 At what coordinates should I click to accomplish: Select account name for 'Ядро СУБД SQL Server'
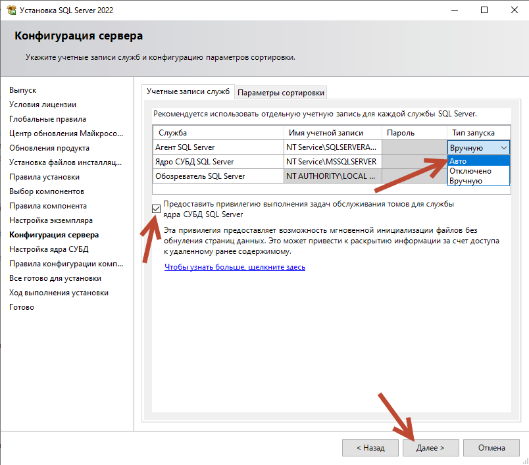pyautogui.click(x=332, y=162)
